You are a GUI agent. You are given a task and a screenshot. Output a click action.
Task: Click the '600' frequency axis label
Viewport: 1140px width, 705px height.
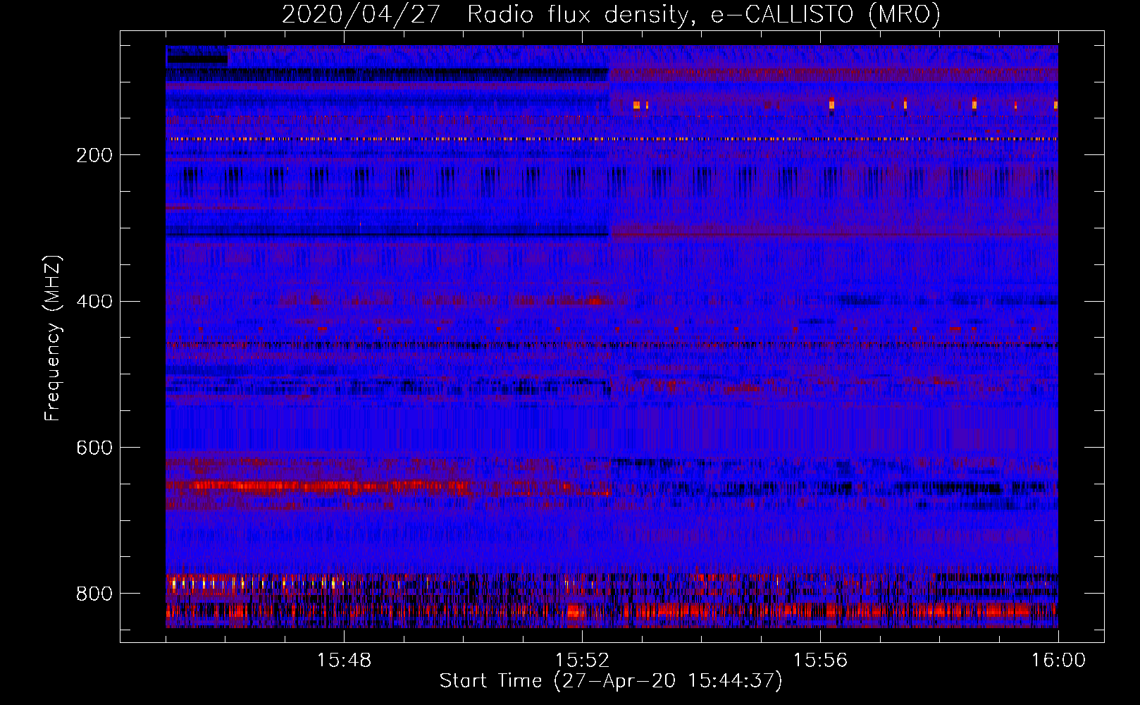[x=94, y=448]
